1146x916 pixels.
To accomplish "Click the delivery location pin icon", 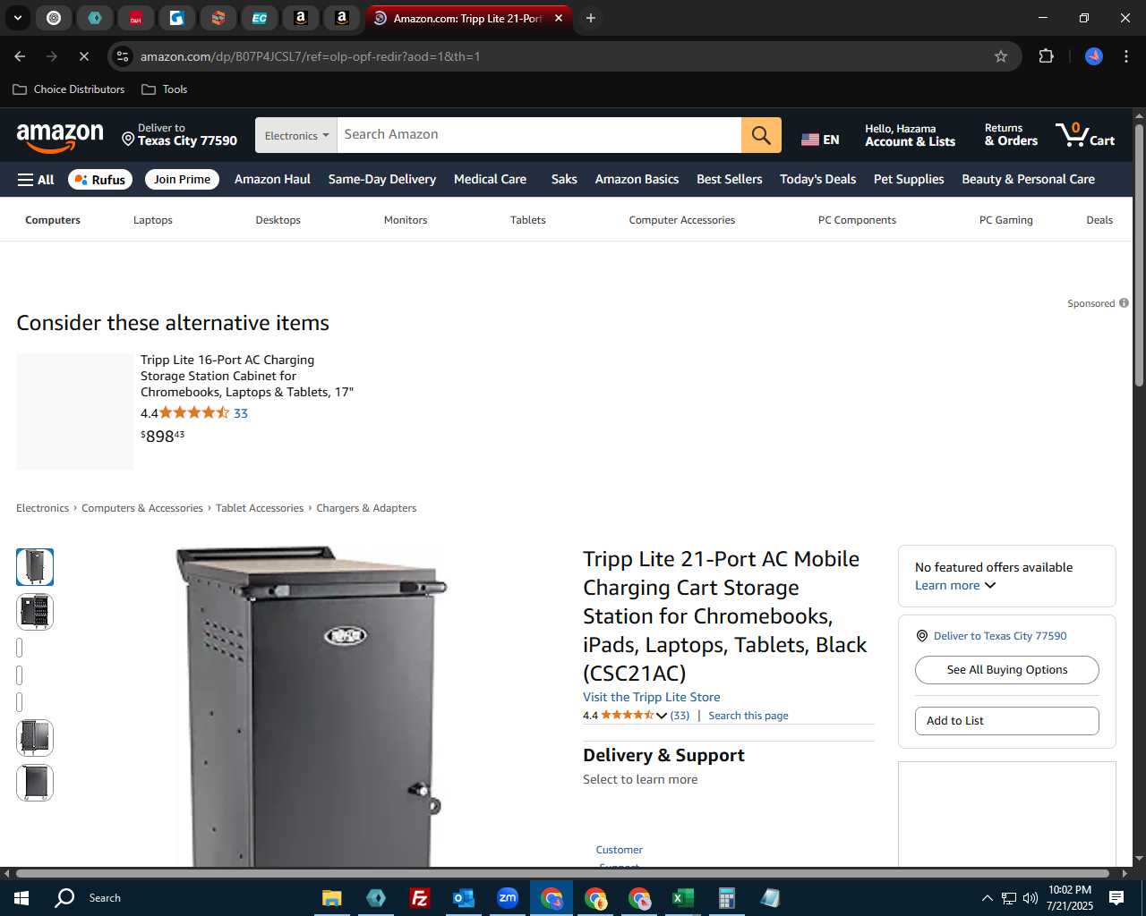I will 128,140.
